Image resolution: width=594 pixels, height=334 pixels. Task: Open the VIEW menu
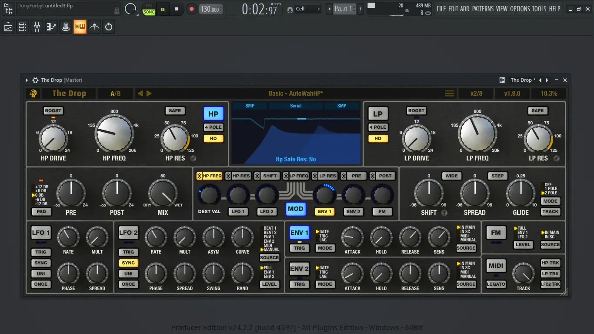pyautogui.click(x=501, y=9)
